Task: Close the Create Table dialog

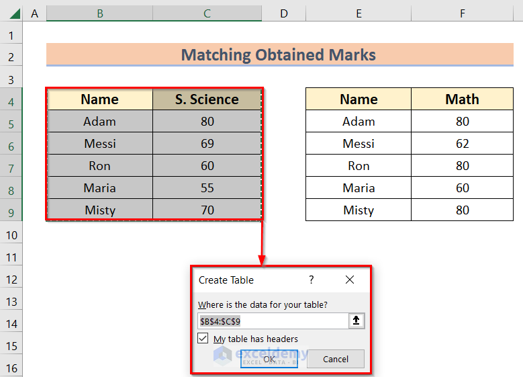Action: [350, 280]
